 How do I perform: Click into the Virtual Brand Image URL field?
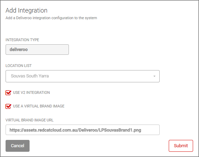pos(82,130)
